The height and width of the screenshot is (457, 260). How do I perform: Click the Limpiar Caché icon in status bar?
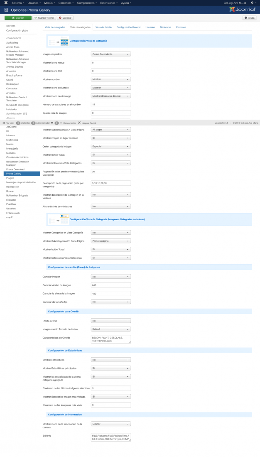tap(79, 123)
